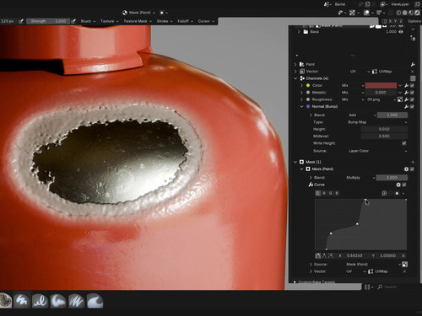This screenshot has width=422, height=316.
Task: Open the Color blend Mix dropdown
Action: 353,85
